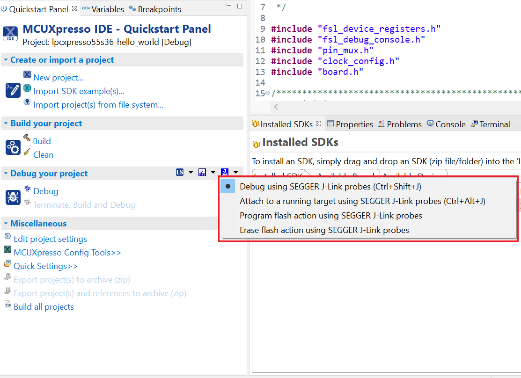Collapse the Miscellaneous section
The image size is (521, 378).
tap(6, 224)
